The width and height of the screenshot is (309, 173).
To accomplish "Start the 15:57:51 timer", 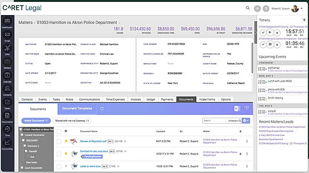I will [270, 32].
